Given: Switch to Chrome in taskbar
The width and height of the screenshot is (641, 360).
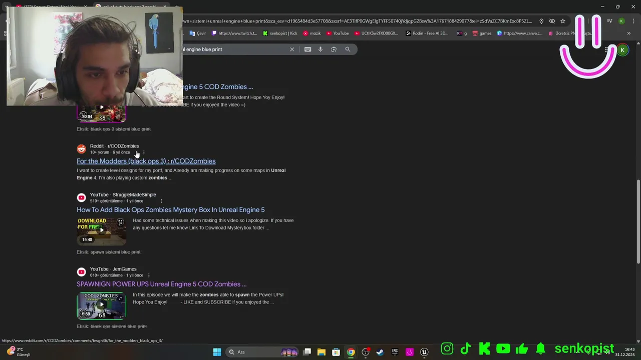Looking at the screenshot, I should (x=351, y=352).
